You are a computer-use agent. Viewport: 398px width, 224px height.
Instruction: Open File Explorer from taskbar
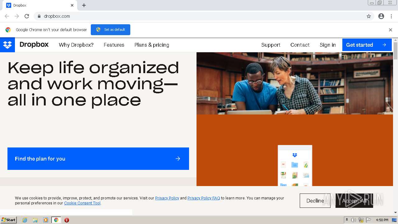35,220
